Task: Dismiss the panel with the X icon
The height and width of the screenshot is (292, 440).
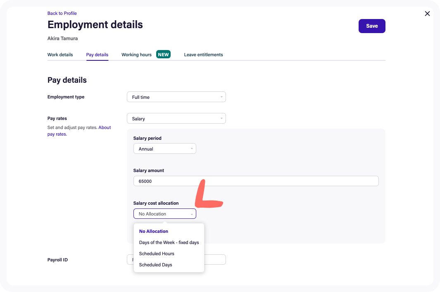Action: click(427, 13)
